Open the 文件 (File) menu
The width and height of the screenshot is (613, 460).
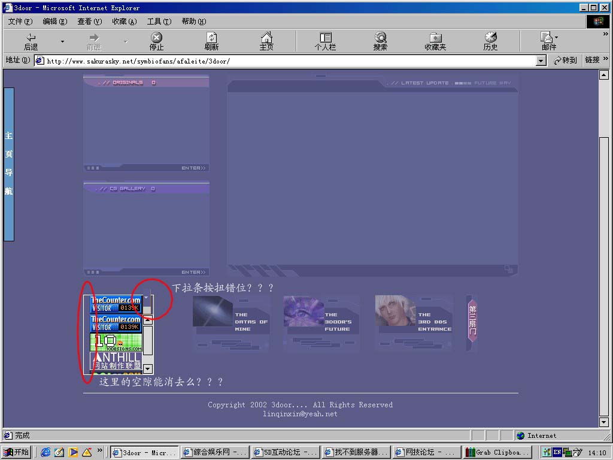click(20, 22)
